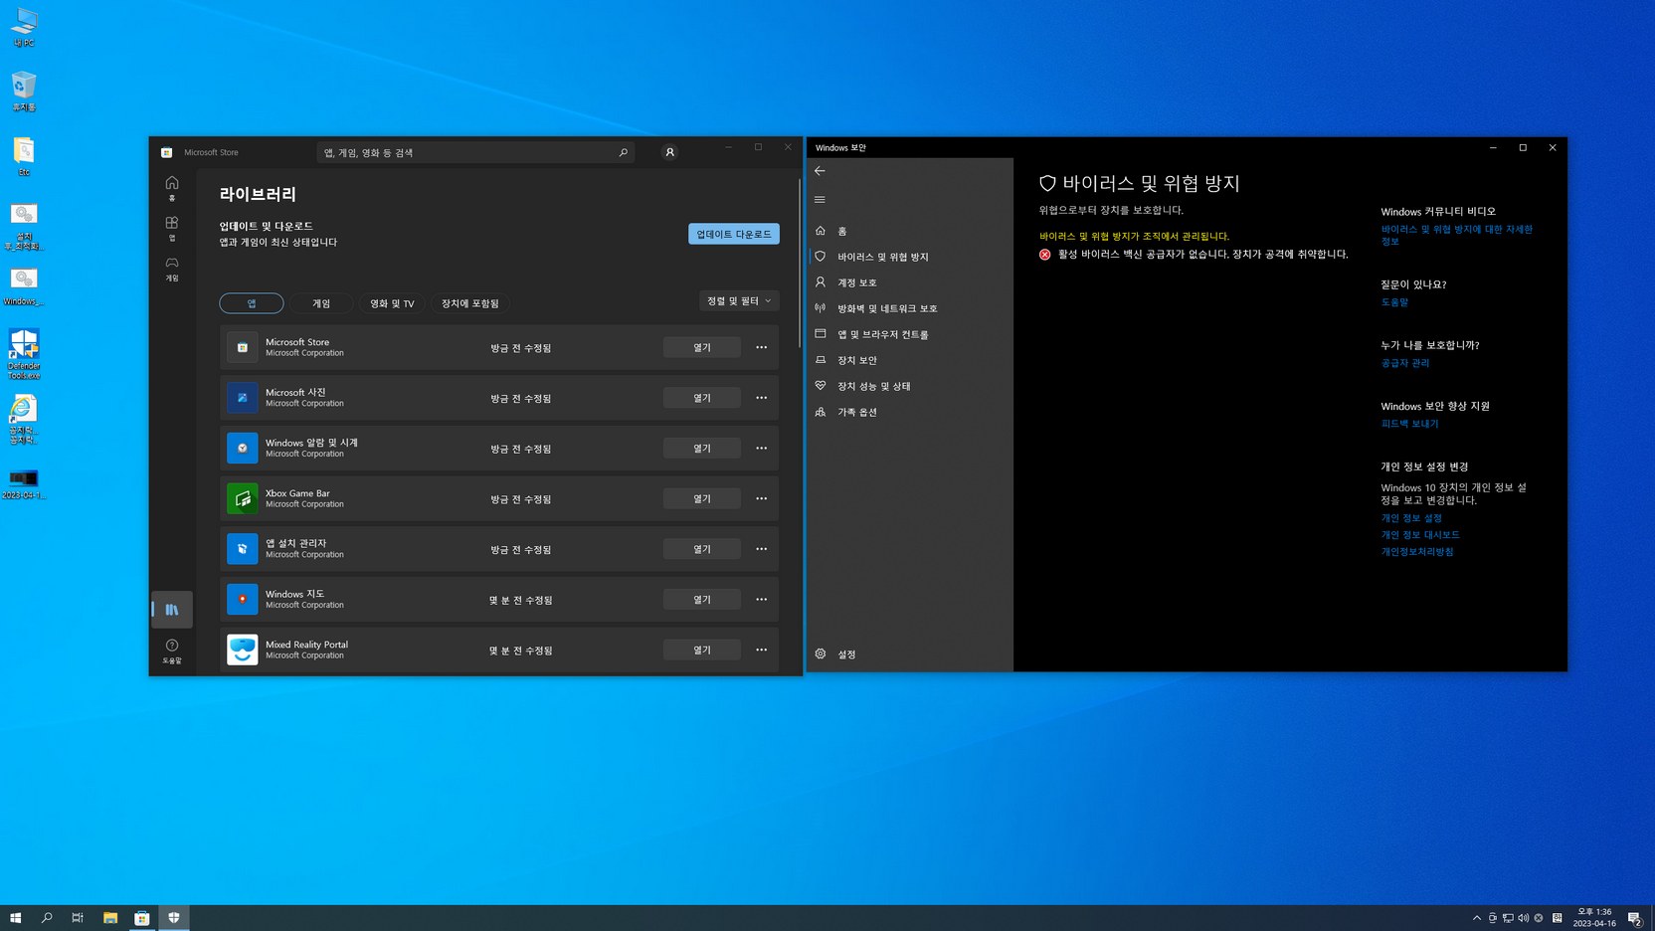The image size is (1655, 931).
Task: Click the Windows 알람 및 시계 app icon
Action: 242,448
